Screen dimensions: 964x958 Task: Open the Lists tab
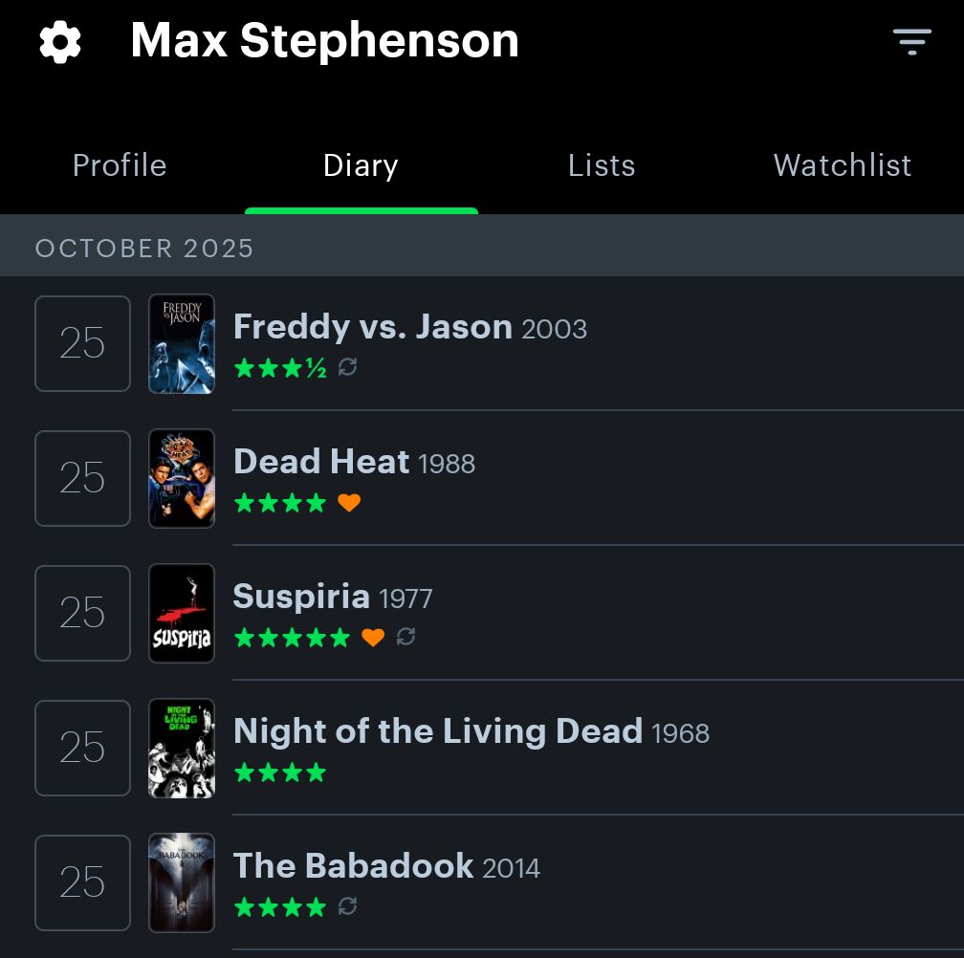coord(602,165)
